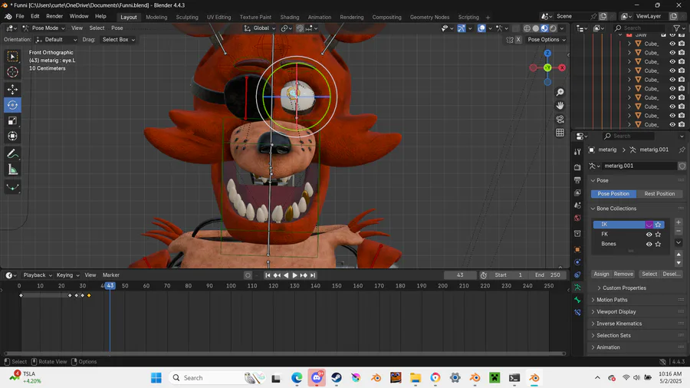
Task: Click Select button under Bone Collections
Action: click(649, 274)
